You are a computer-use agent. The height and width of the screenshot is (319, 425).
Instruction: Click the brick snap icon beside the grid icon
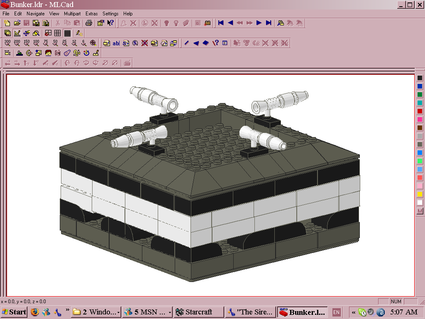pos(208,23)
